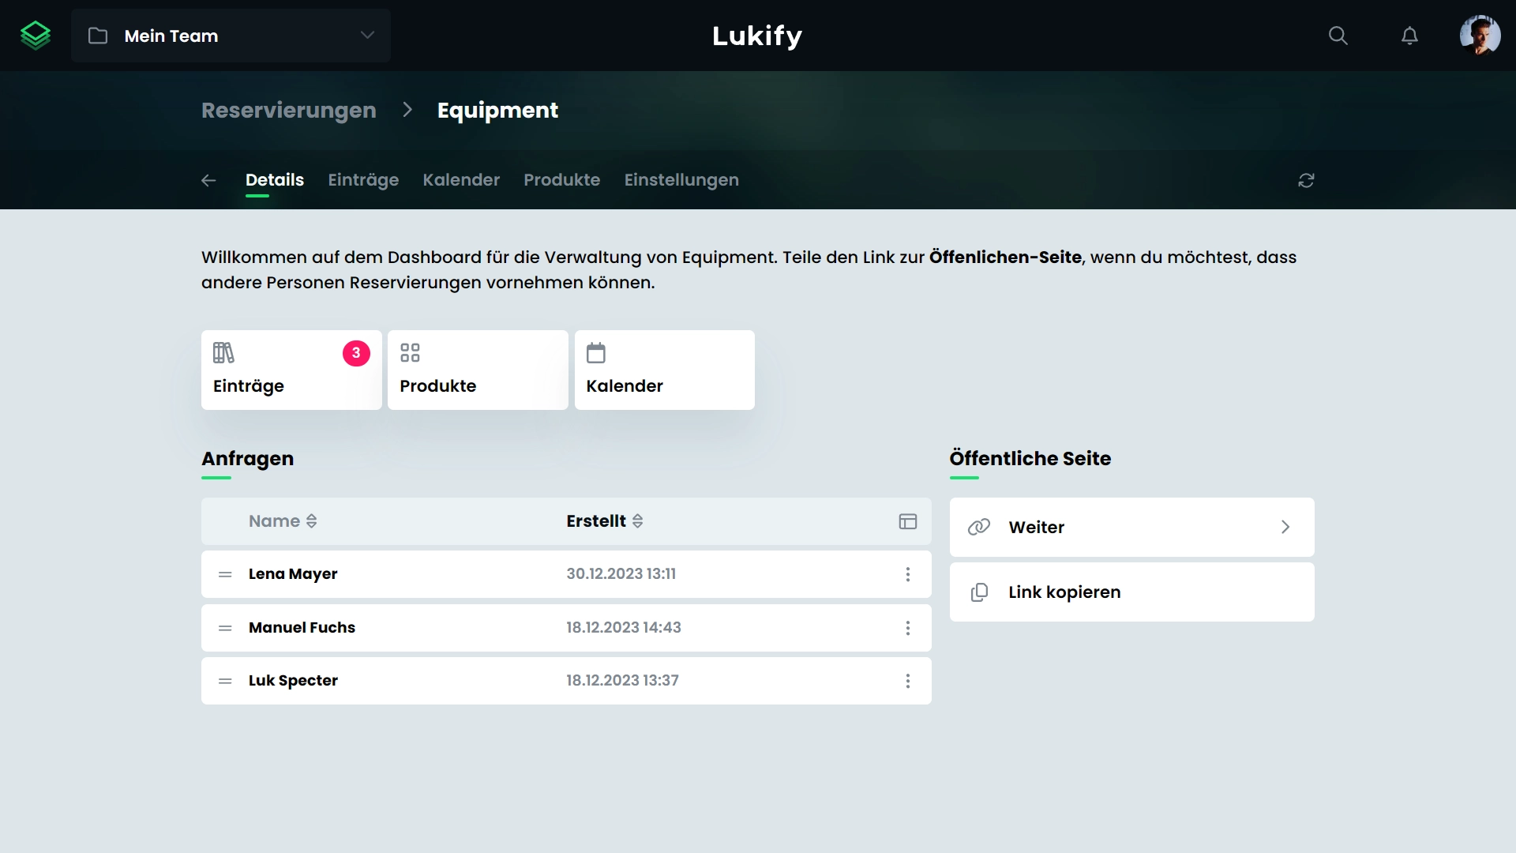Open the Produkte card
Viewport: 1516px width, 853px height.
(x=478, y=370)
